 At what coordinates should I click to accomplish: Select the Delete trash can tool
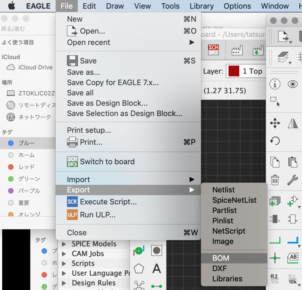click(275, 180)
